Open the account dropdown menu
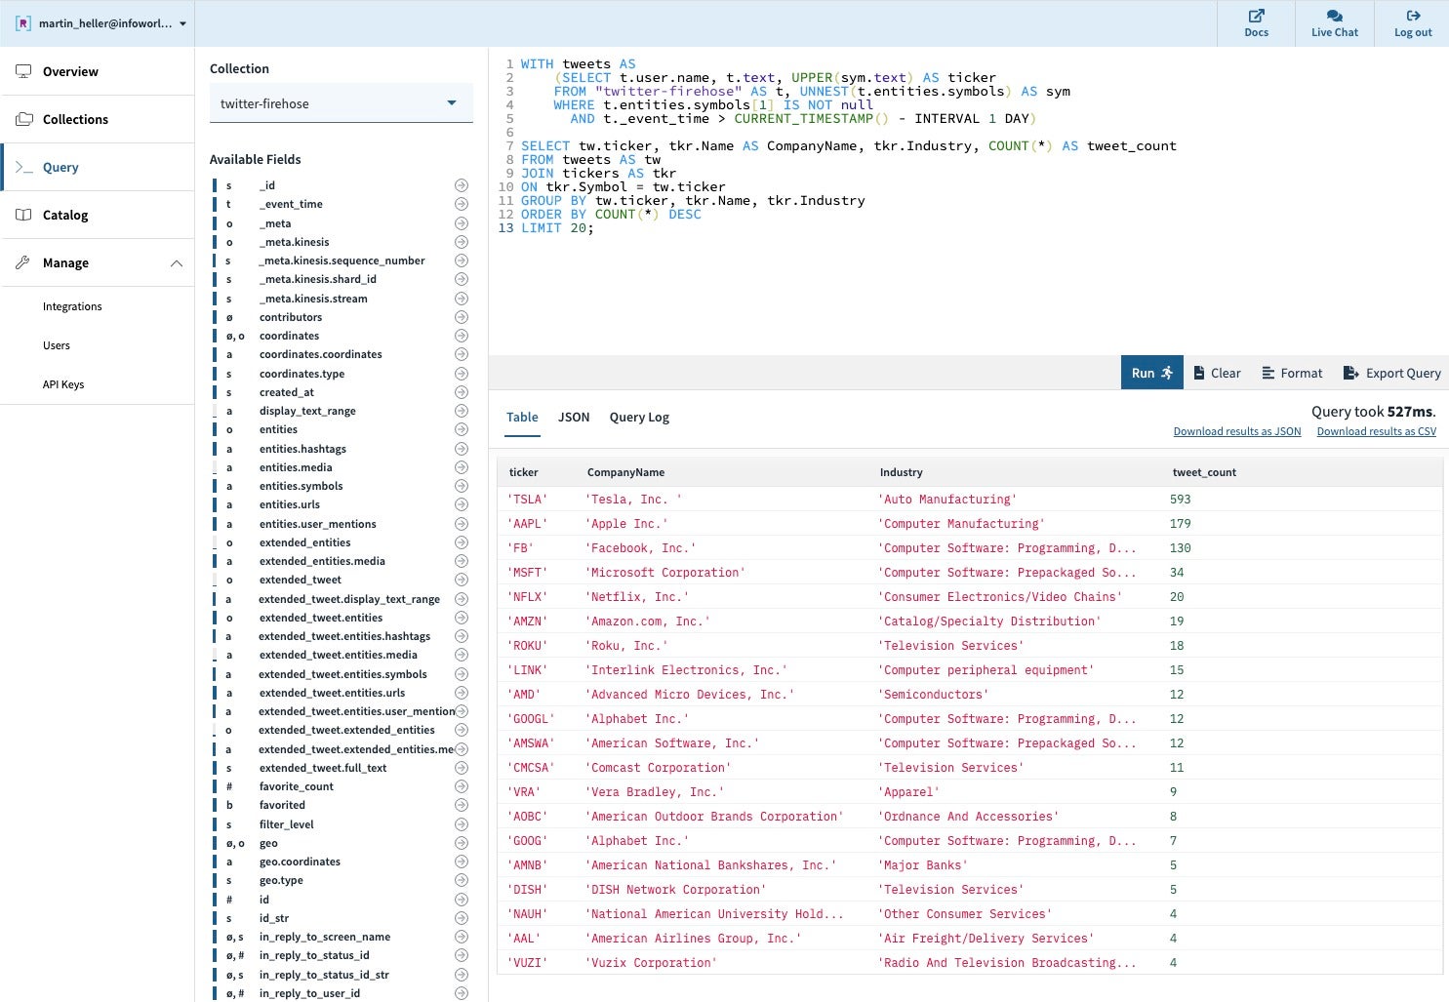1449x1002 pixels. coord(101,23)
